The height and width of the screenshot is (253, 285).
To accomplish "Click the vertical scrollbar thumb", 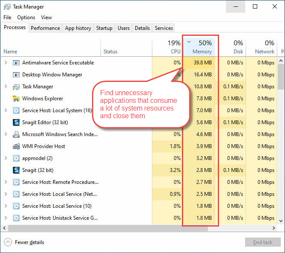I will pyautogui.click(x=281, y=76).
